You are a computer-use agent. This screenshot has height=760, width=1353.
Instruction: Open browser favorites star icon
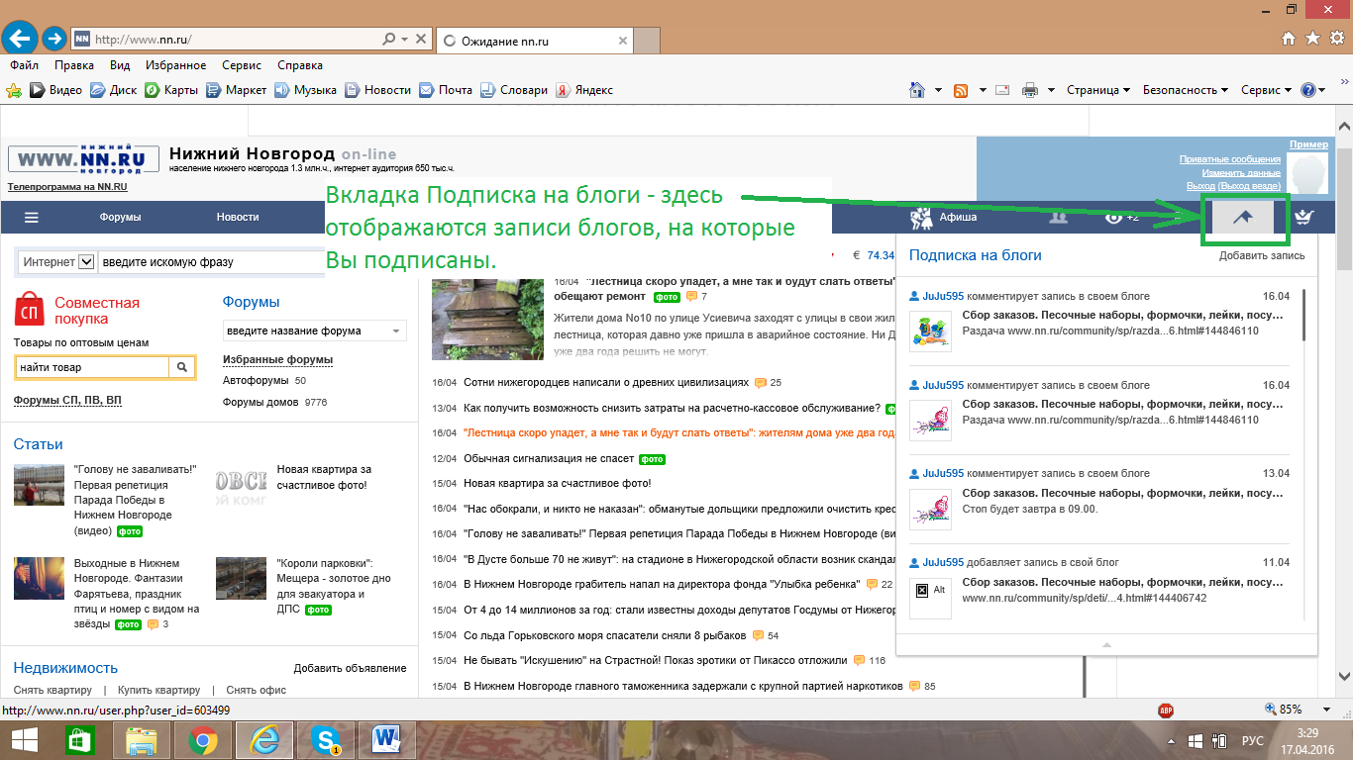[x=1312, y=39]
